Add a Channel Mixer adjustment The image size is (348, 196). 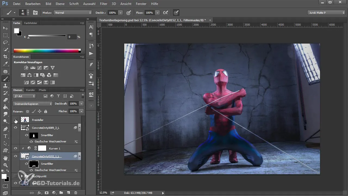(49, 75)
